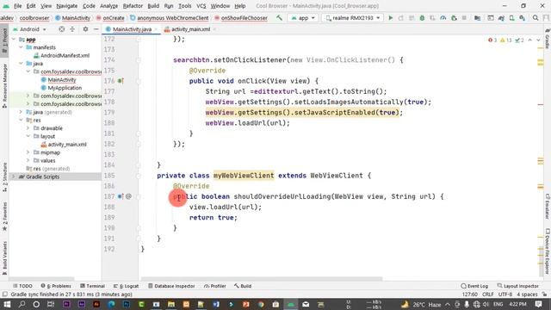551x310 pixels.
Task: Open the Event Log panel
Action: point(474,286)
